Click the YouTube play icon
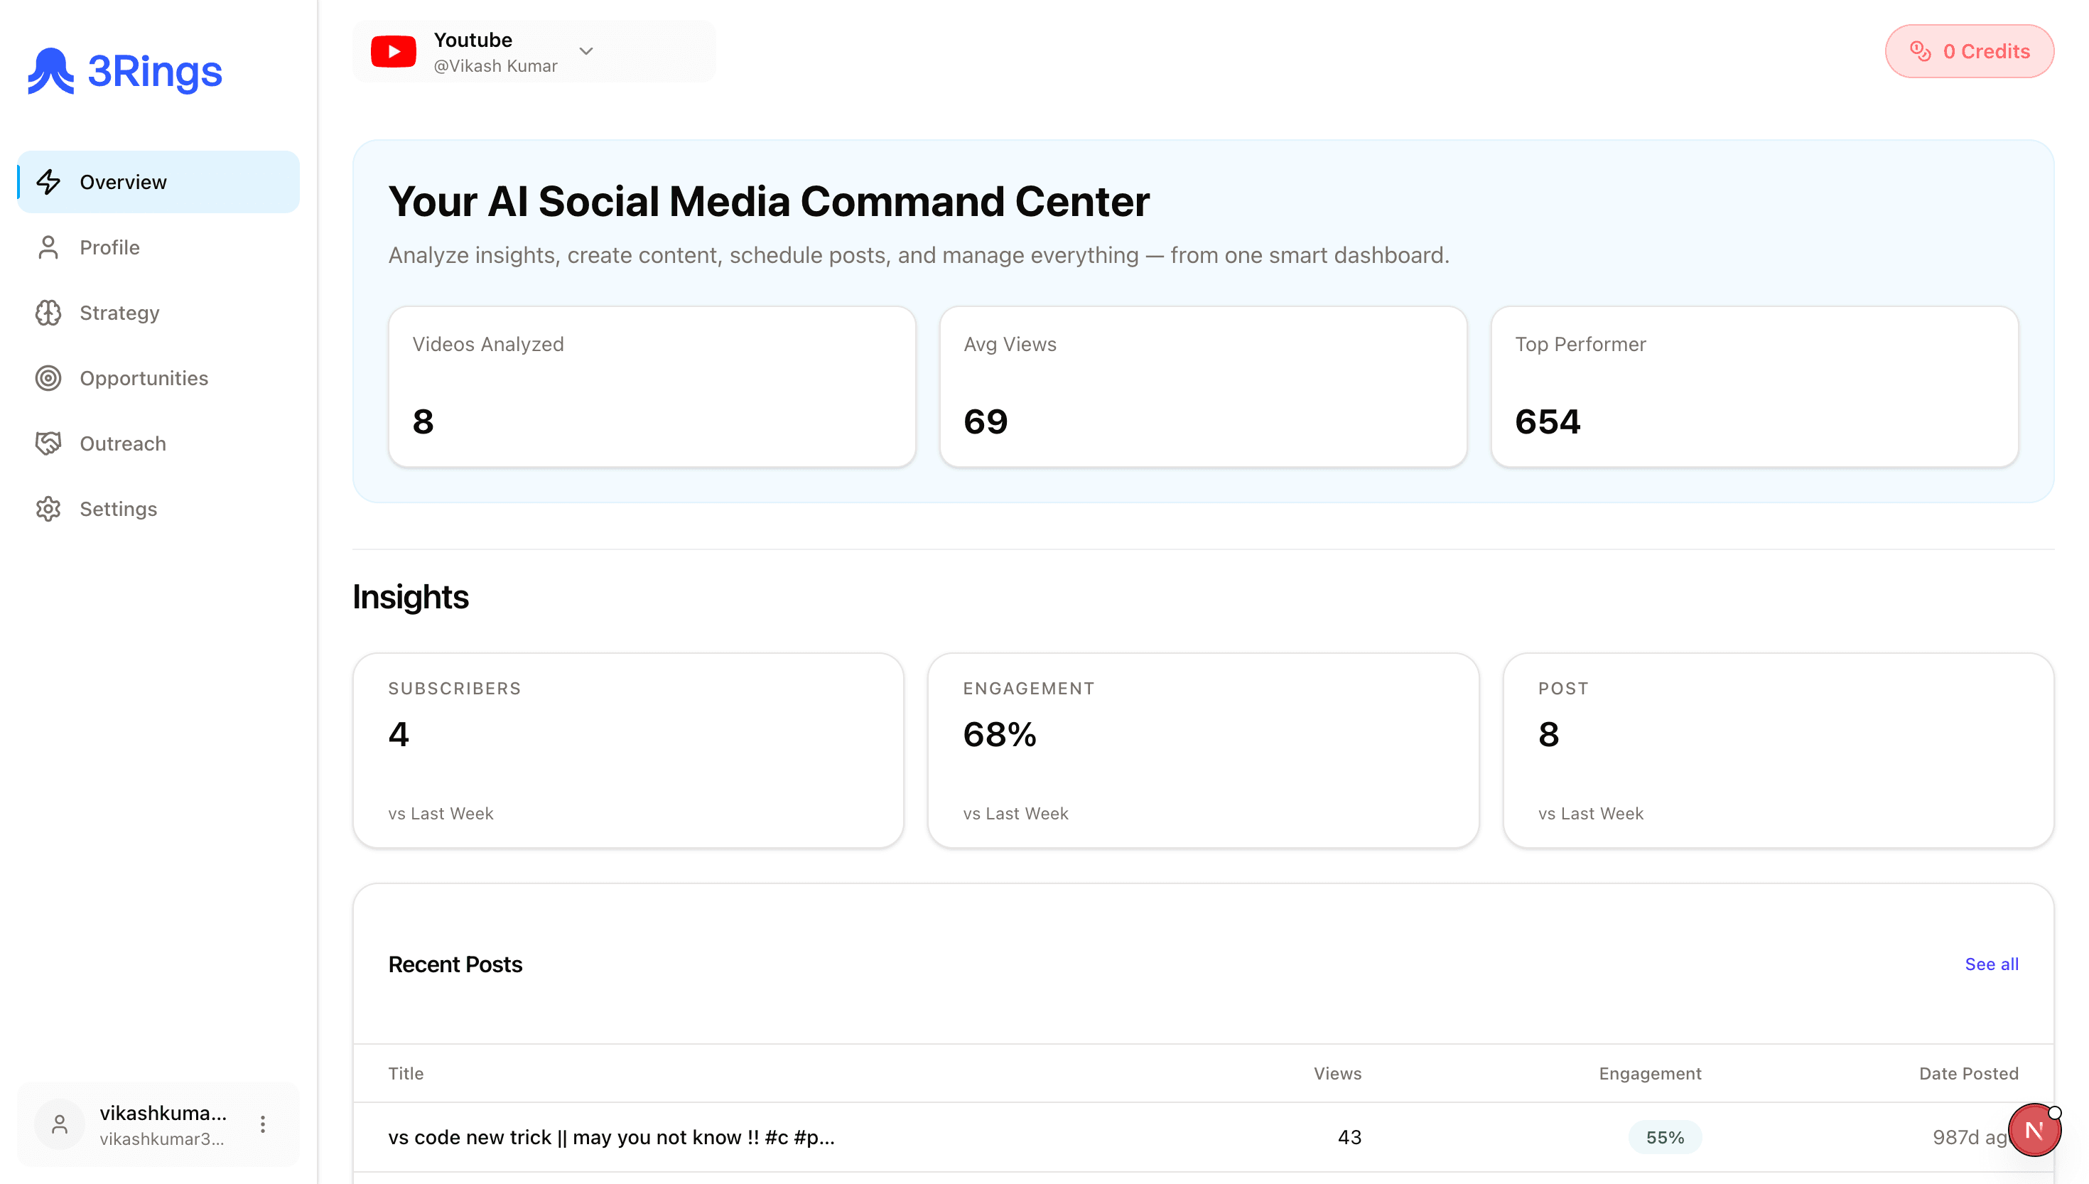2089x1184 pixels. 395,50
